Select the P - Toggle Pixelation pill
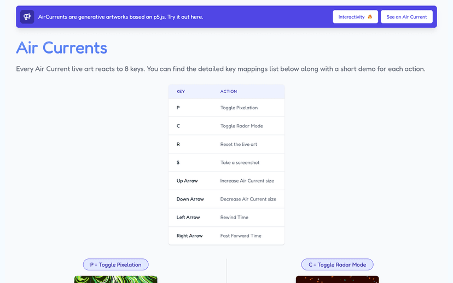Screen dimensions: 453x283 tap(115, 264)
